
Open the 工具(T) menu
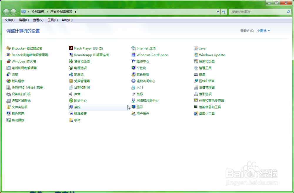click(53, 20)
